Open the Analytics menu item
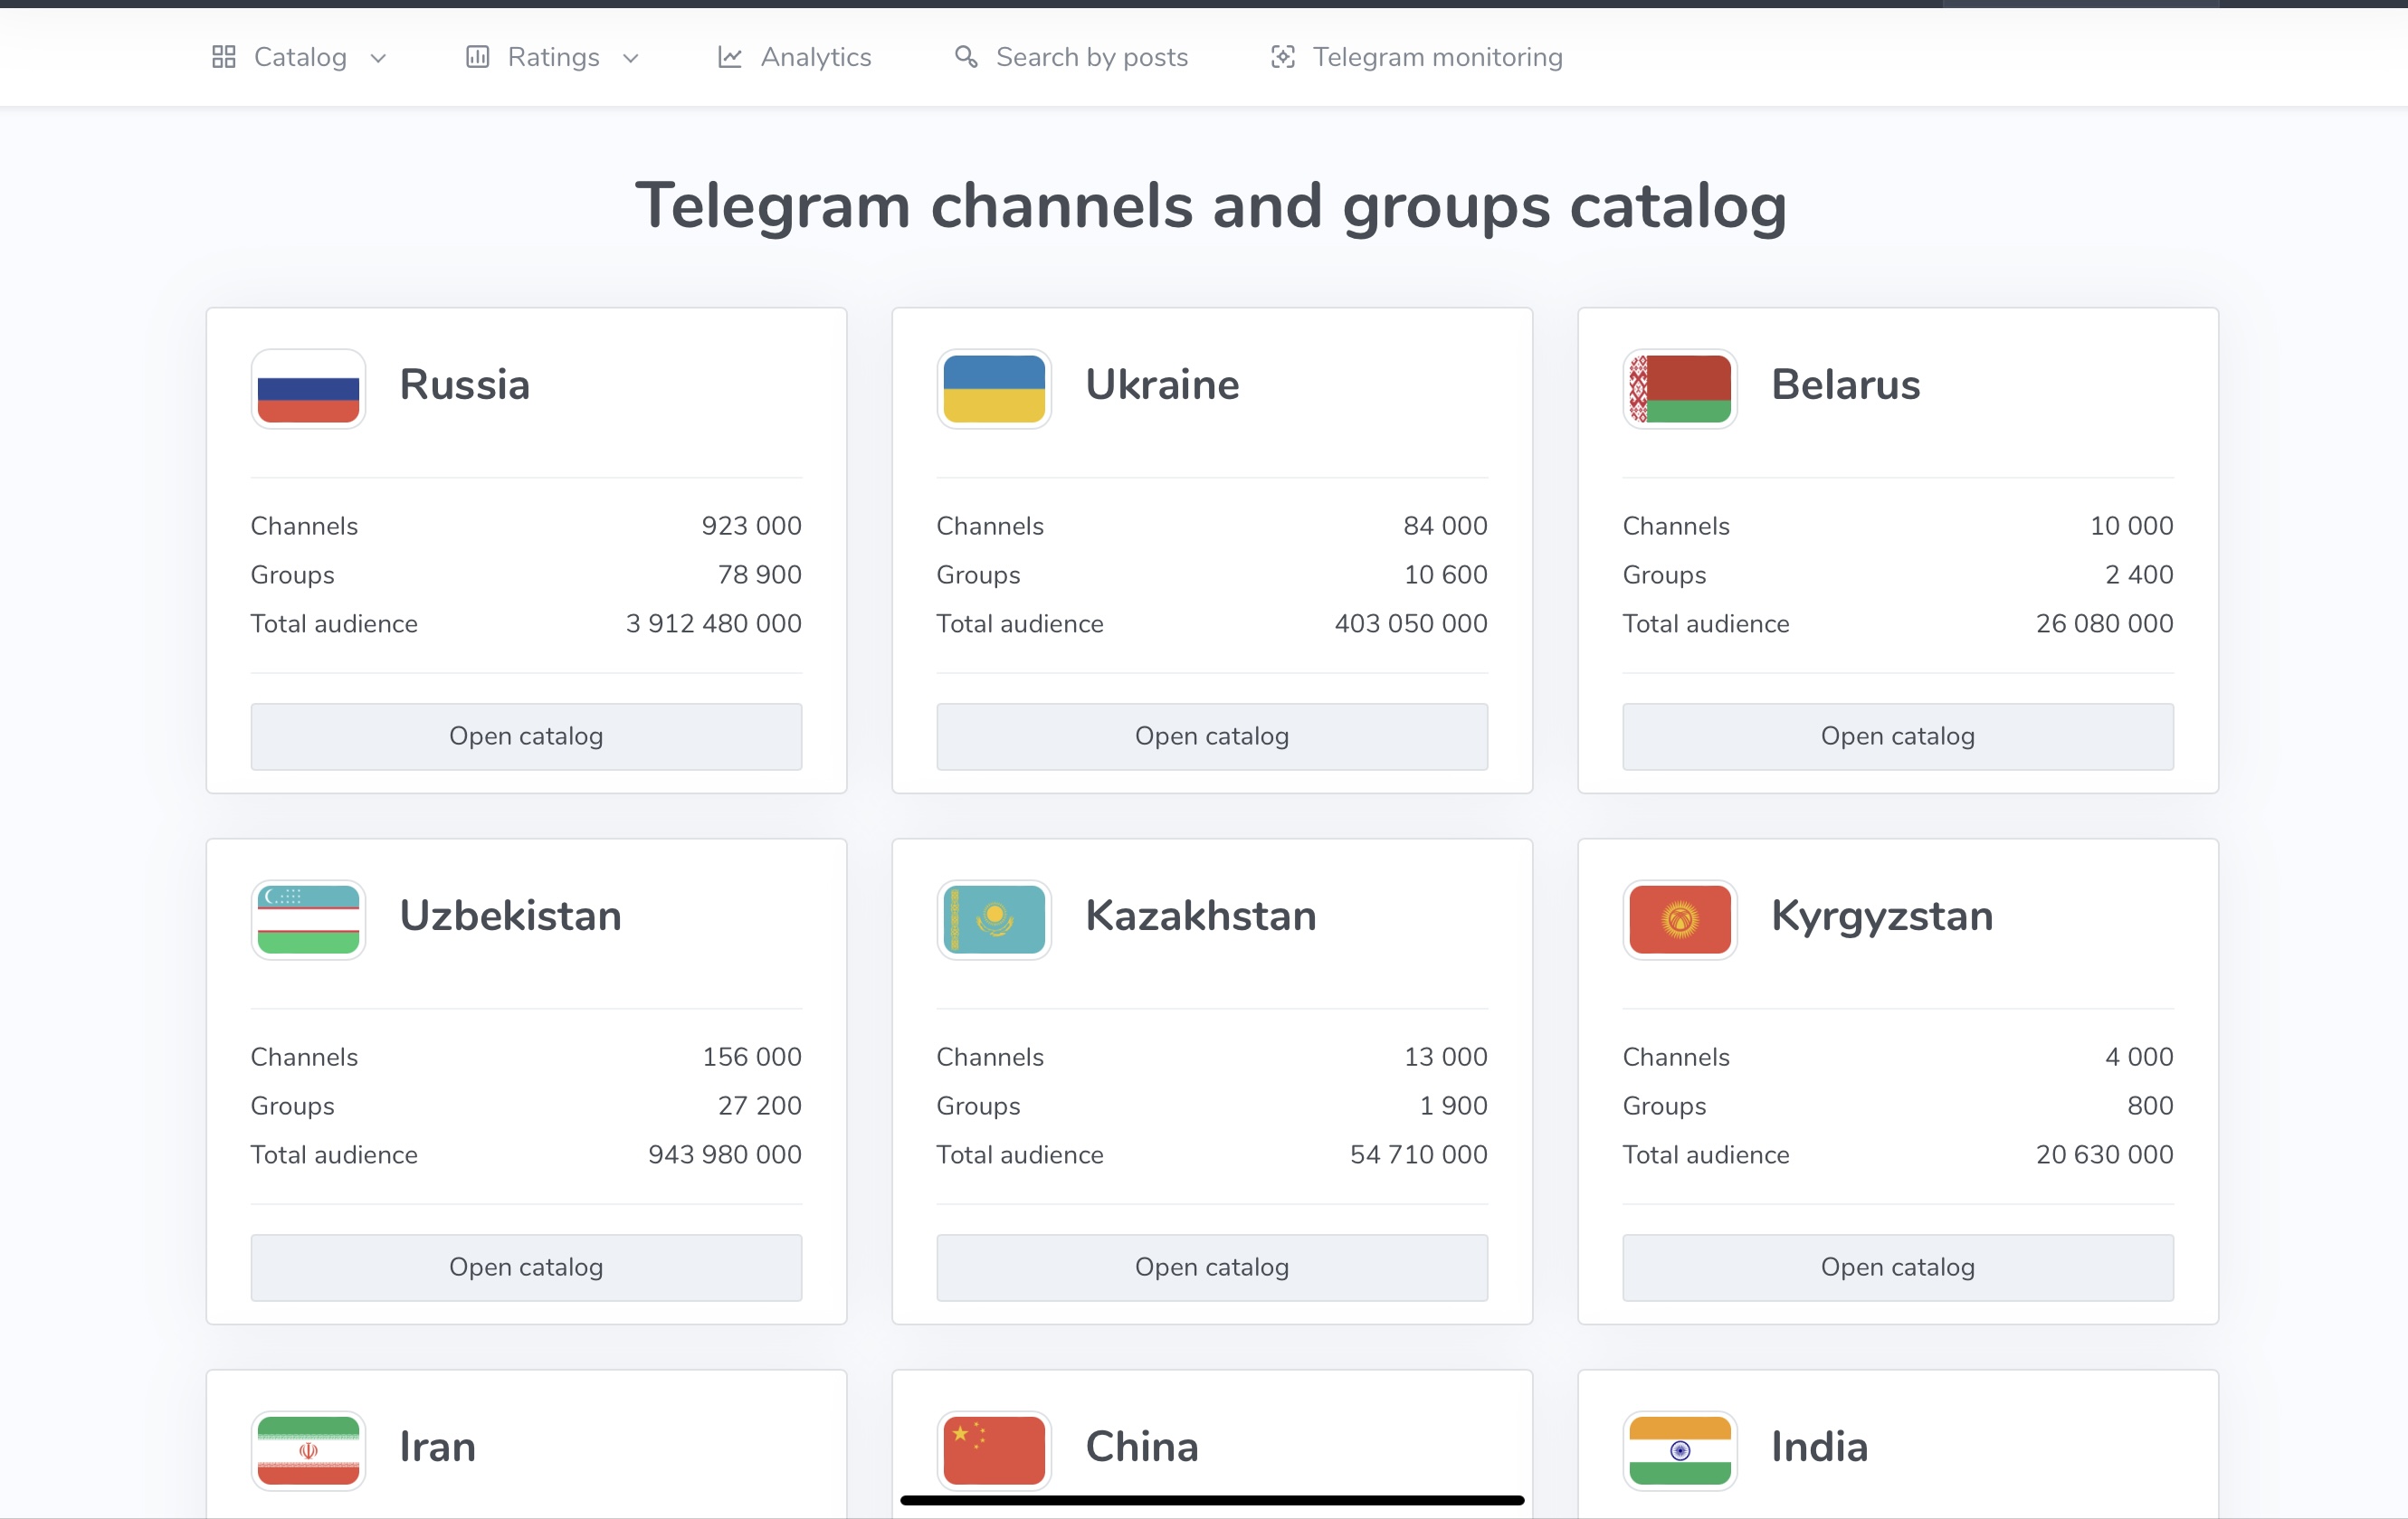The height and width of the screenshot is (1519, 2408). coord(815,57)
